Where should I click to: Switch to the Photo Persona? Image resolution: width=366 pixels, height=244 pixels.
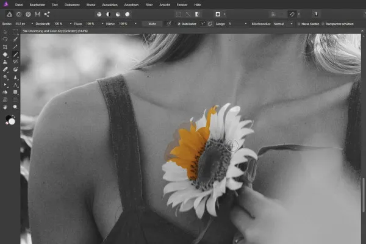(9, 15)
